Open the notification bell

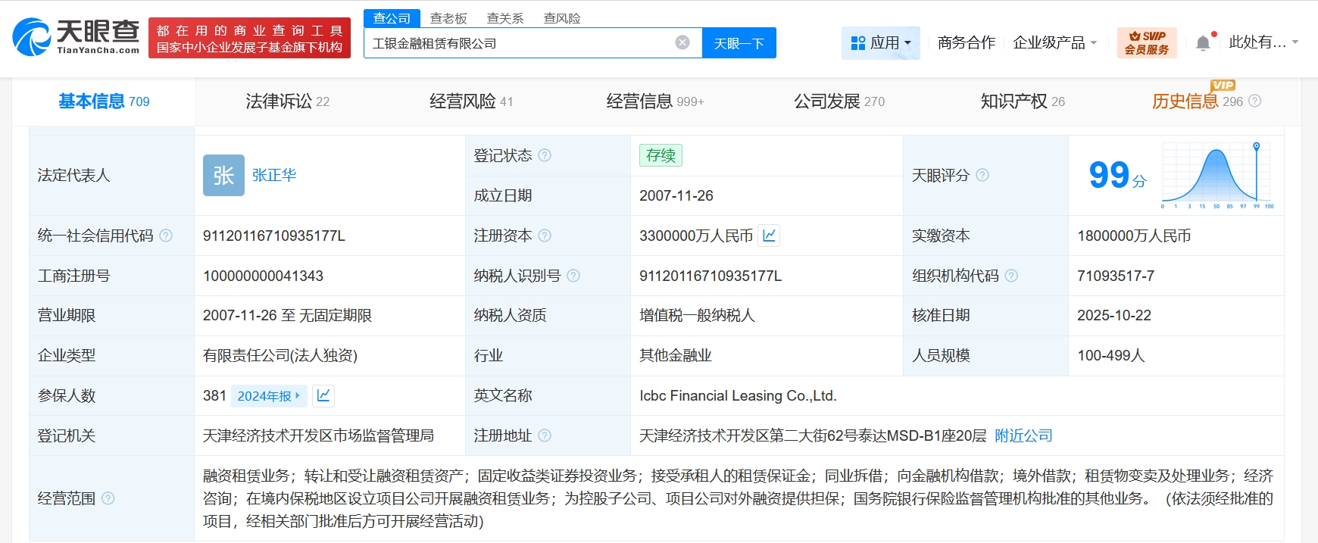coord(1203,43)
